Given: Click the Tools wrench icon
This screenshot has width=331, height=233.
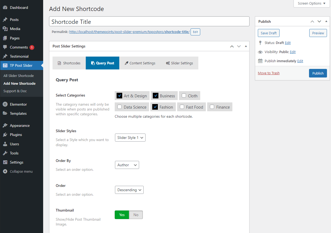Looking at the screenshot, I should pos(5,153).
